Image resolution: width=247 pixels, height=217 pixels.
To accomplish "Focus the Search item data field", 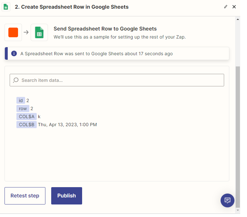I will [x=119, y=80].
